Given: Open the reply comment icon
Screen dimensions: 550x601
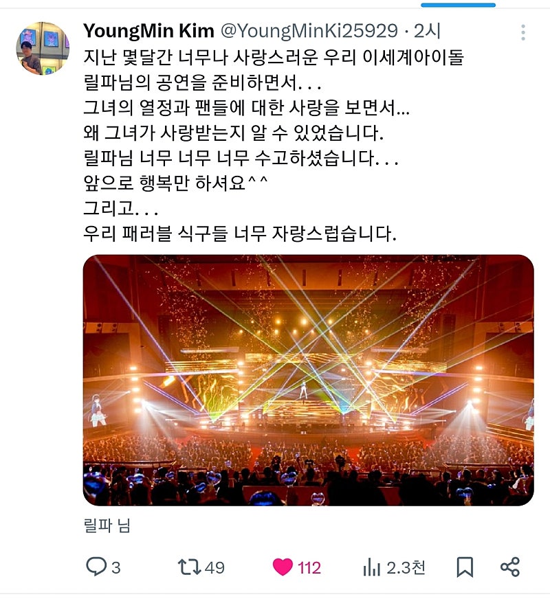Looking at the screenshot, I should tap(96, 567).
